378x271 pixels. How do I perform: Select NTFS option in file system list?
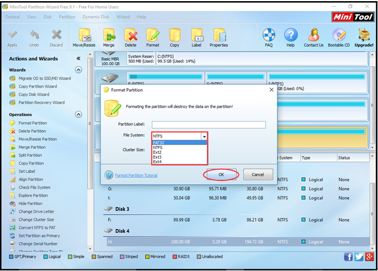click(x=180, y=147)
